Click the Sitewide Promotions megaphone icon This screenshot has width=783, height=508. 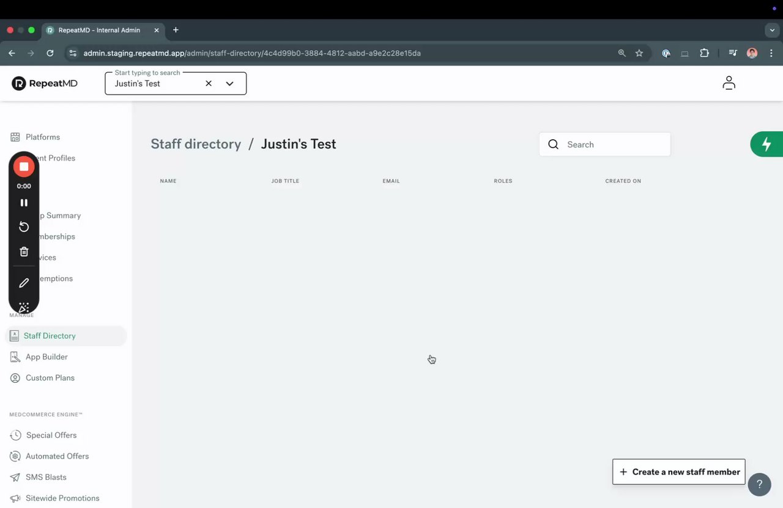[x=15, y=498]
